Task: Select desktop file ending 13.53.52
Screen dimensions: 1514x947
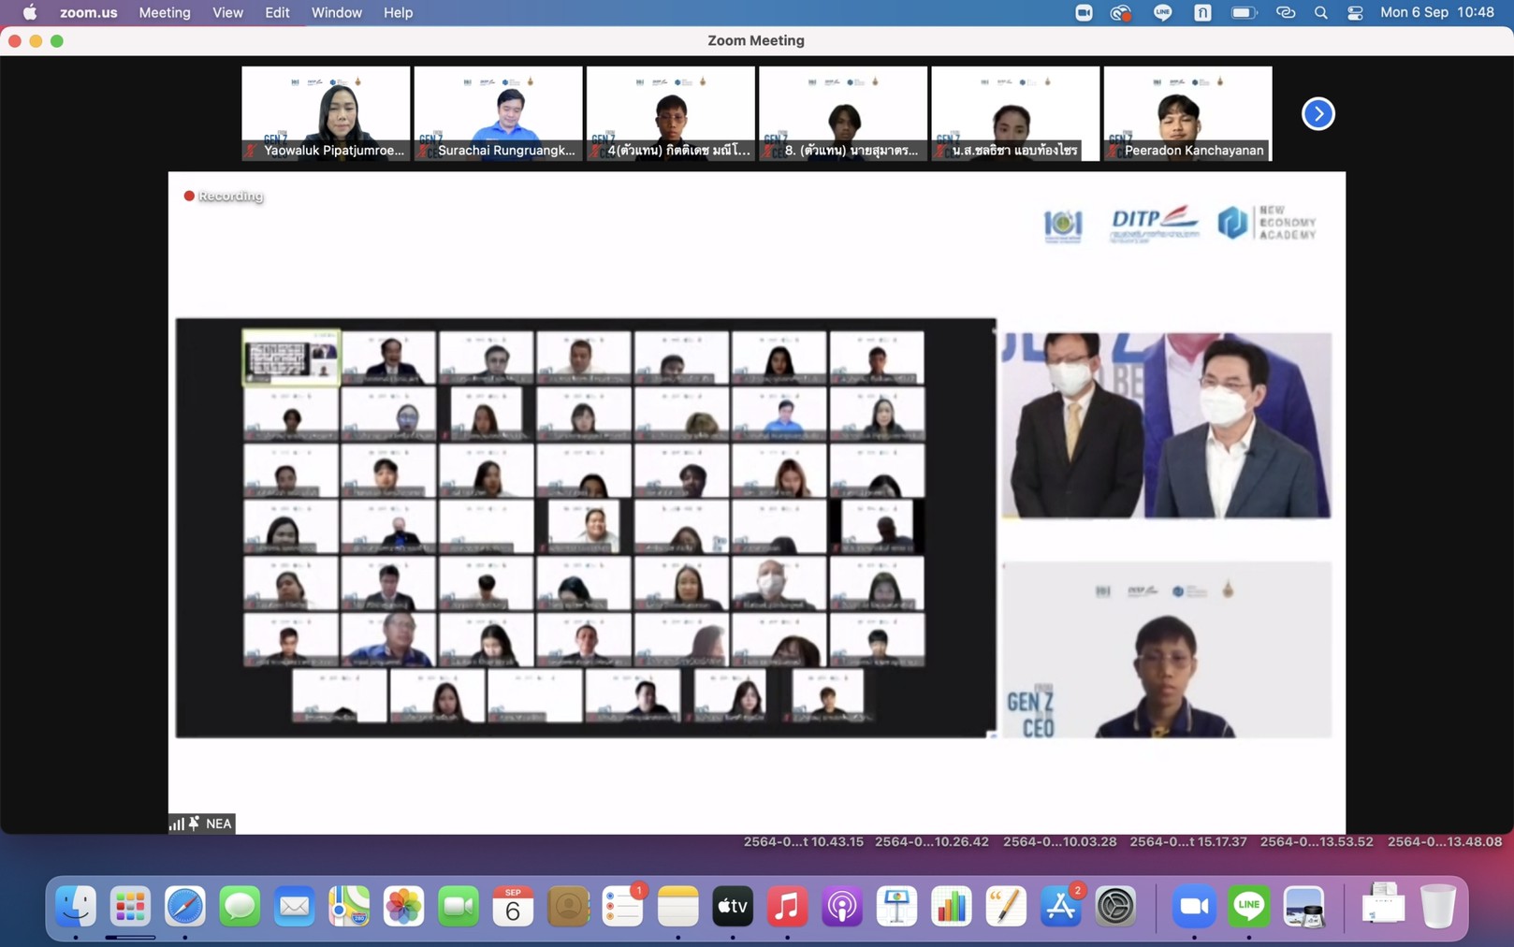Action: coord(1316,841)
